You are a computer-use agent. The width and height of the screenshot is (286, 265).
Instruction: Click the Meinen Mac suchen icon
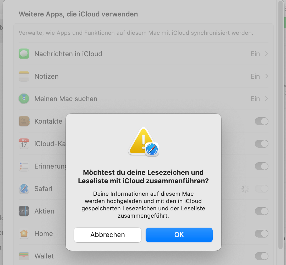[x=24, y=99]
